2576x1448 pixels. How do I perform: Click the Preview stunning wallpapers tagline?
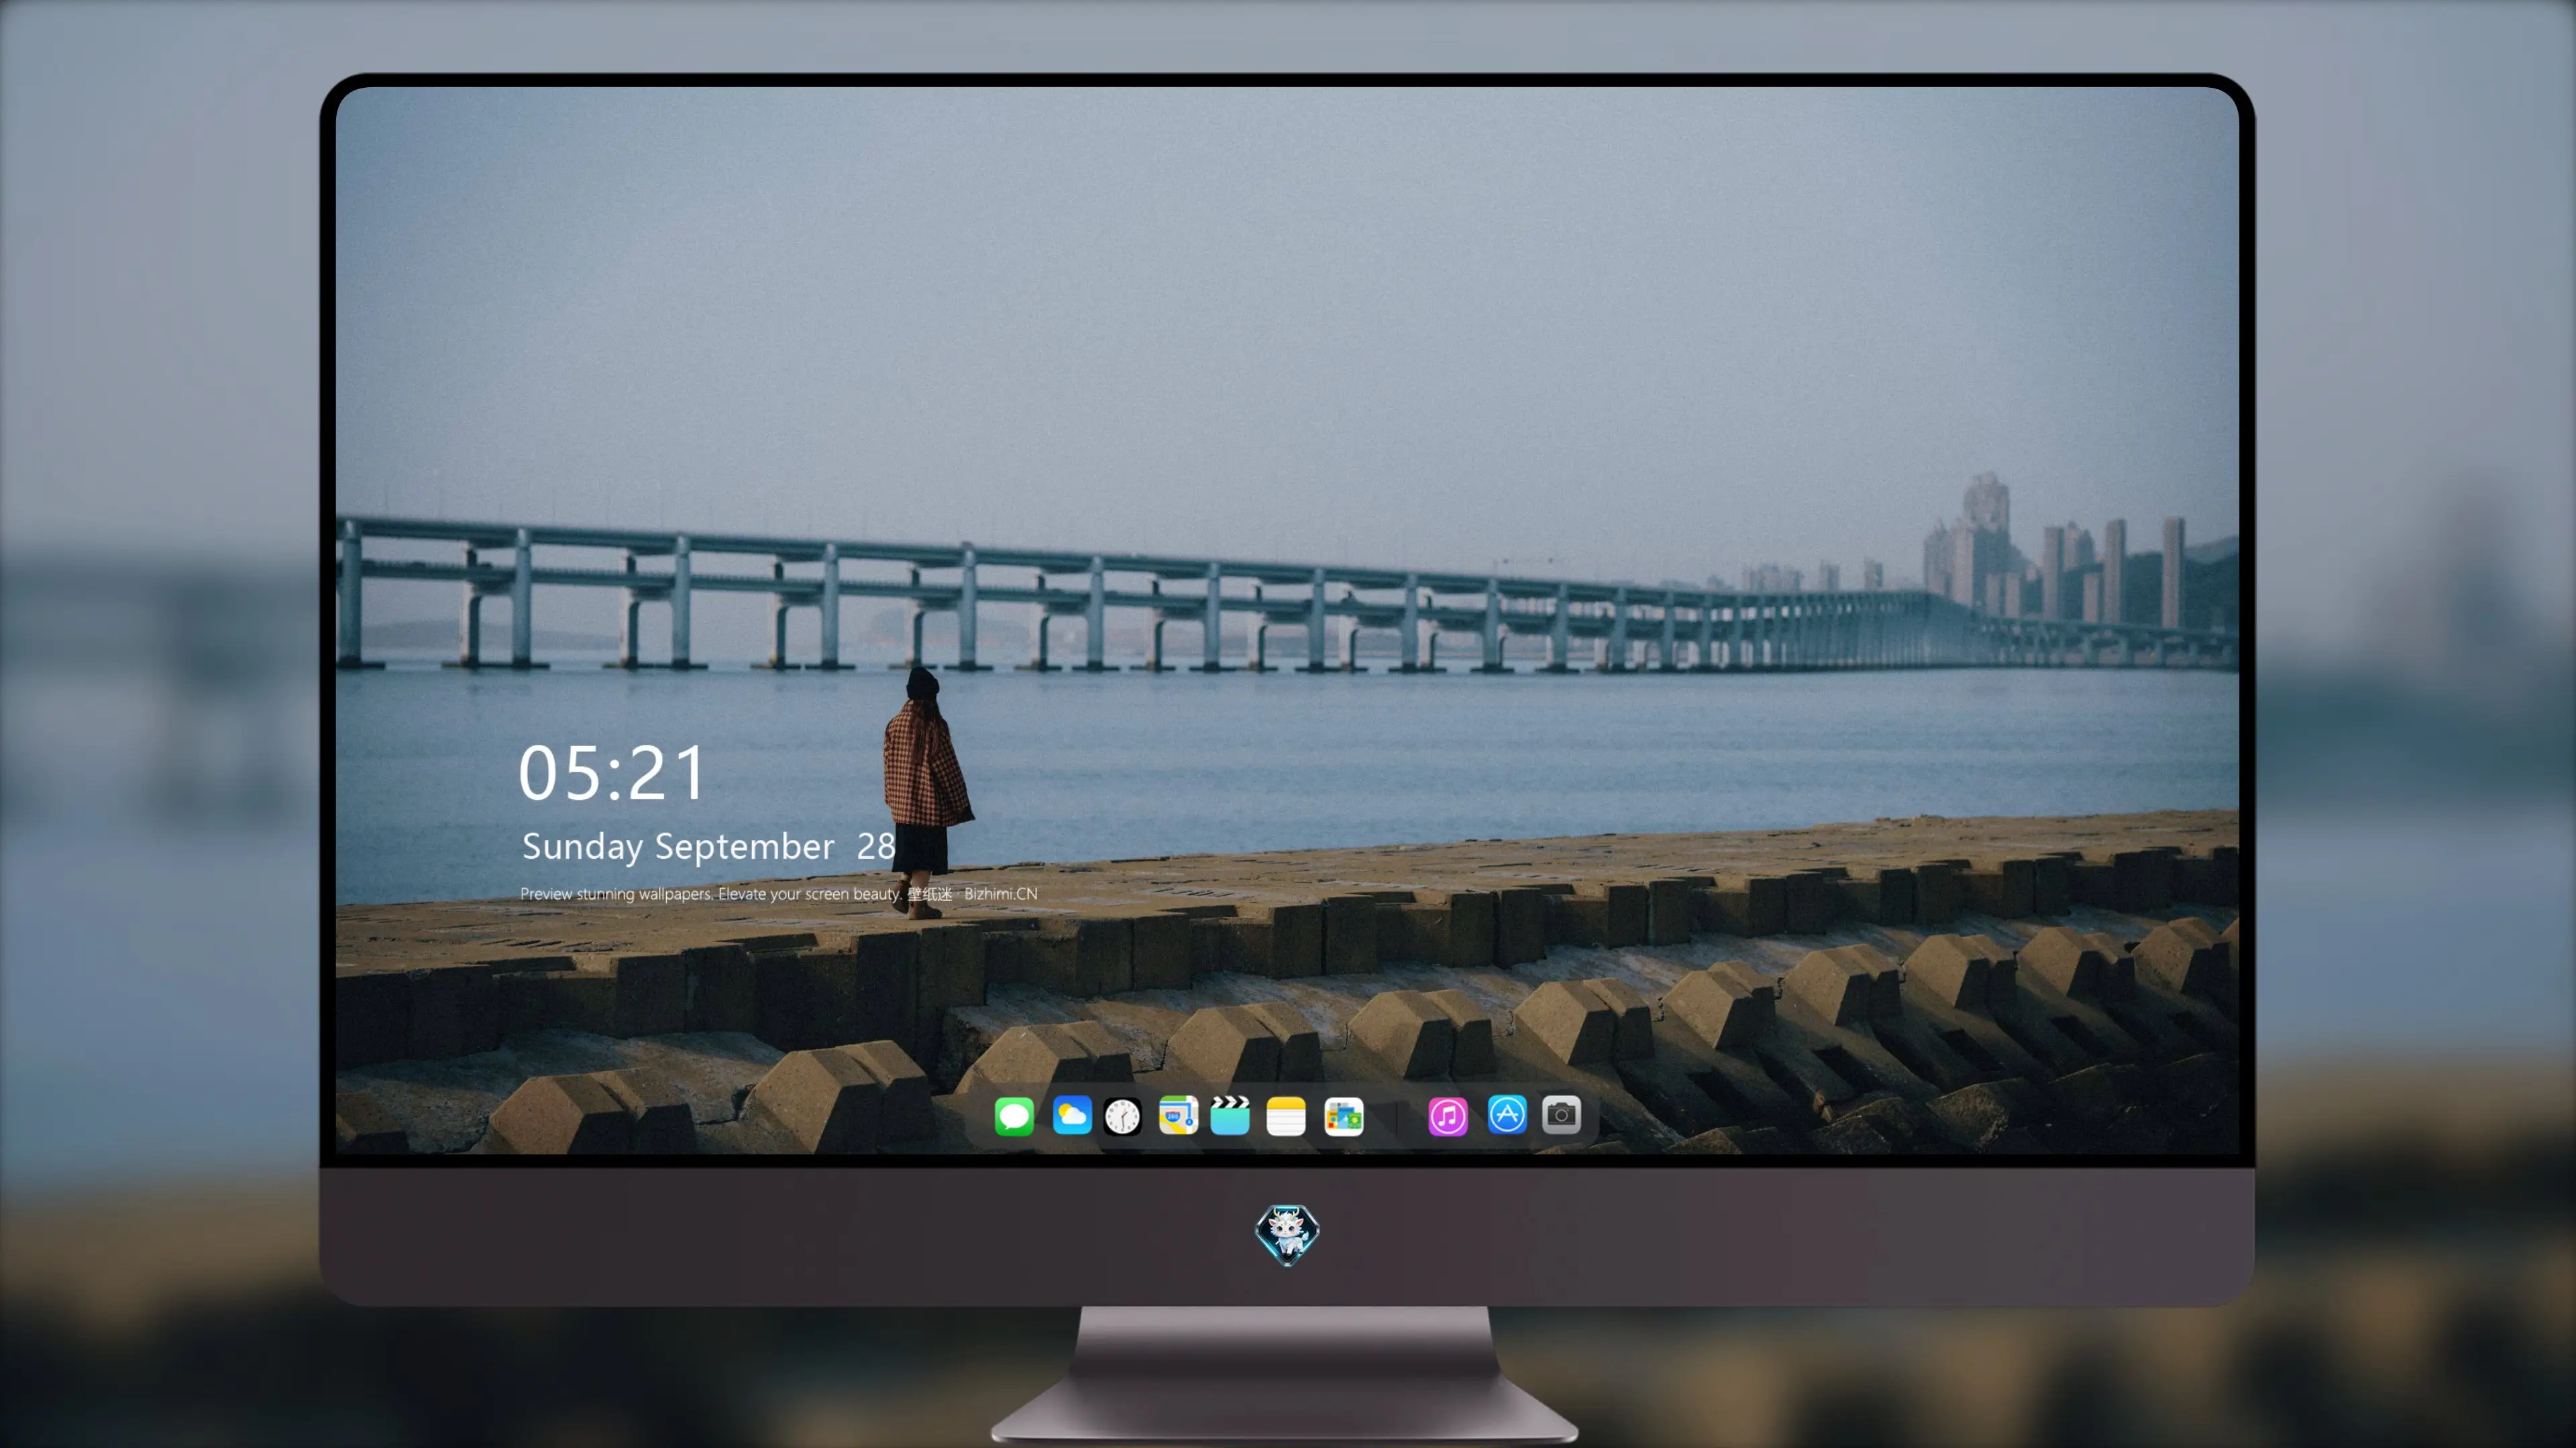[778, 894]
